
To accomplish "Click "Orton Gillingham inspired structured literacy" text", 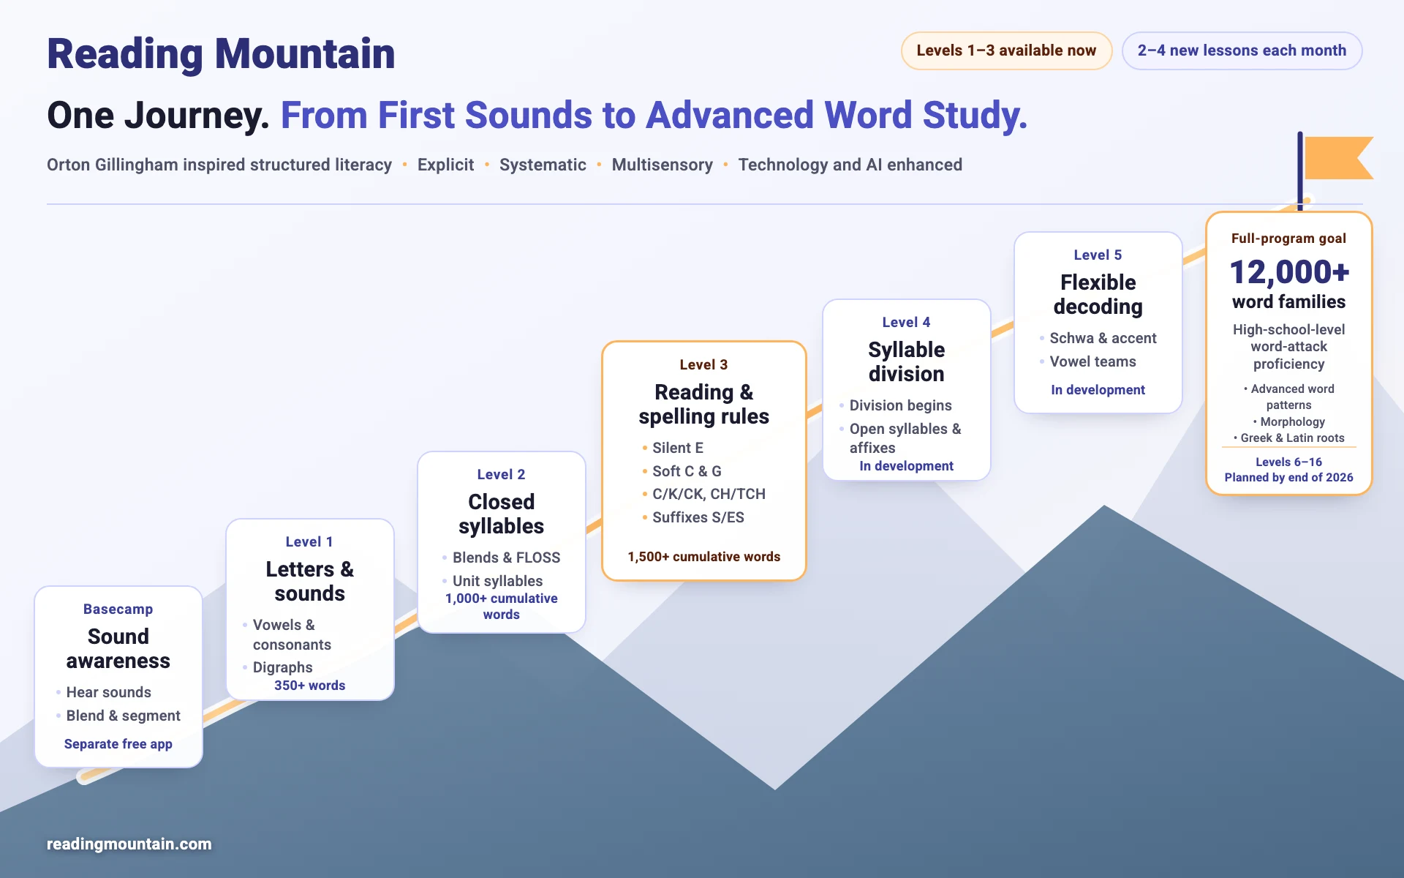I will point(219,165).
